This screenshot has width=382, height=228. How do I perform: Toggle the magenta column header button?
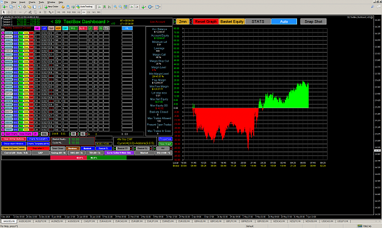pyautogui.click(x=37, y=29)
